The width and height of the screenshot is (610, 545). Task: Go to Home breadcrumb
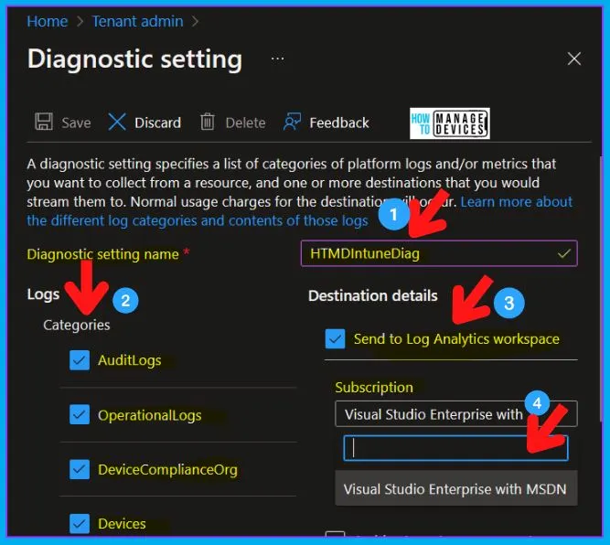point(47,21)
